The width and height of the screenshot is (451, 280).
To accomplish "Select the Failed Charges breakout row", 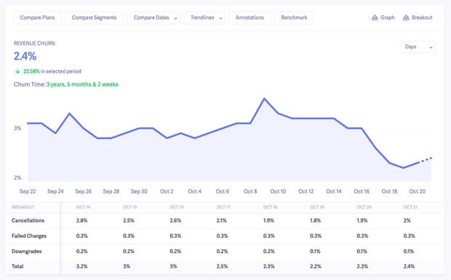I will [225, 236].
